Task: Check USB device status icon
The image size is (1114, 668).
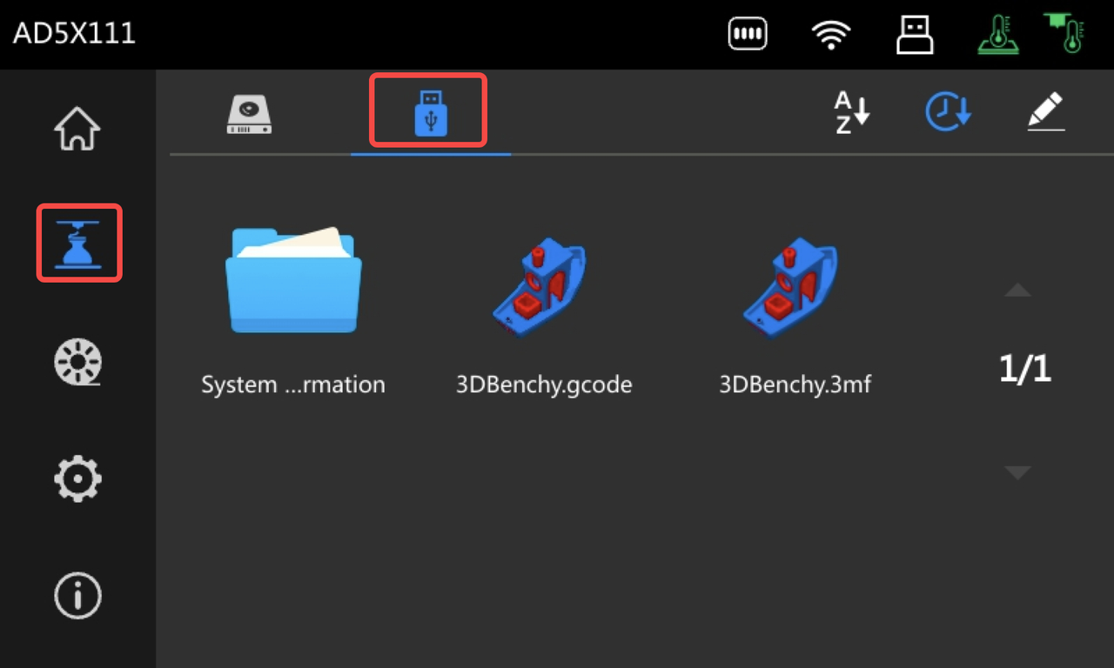Action: click(x=915, y=35)
